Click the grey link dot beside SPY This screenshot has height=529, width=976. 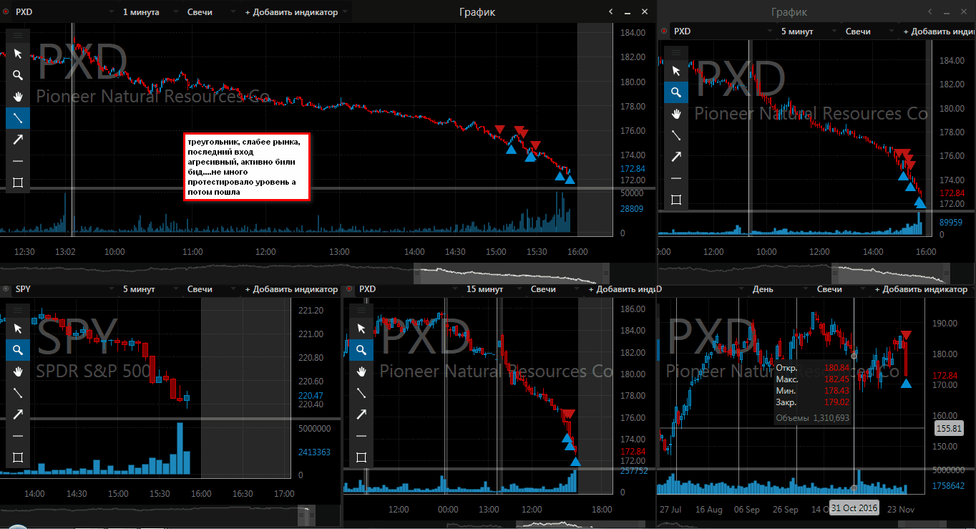tap(6, 289)
